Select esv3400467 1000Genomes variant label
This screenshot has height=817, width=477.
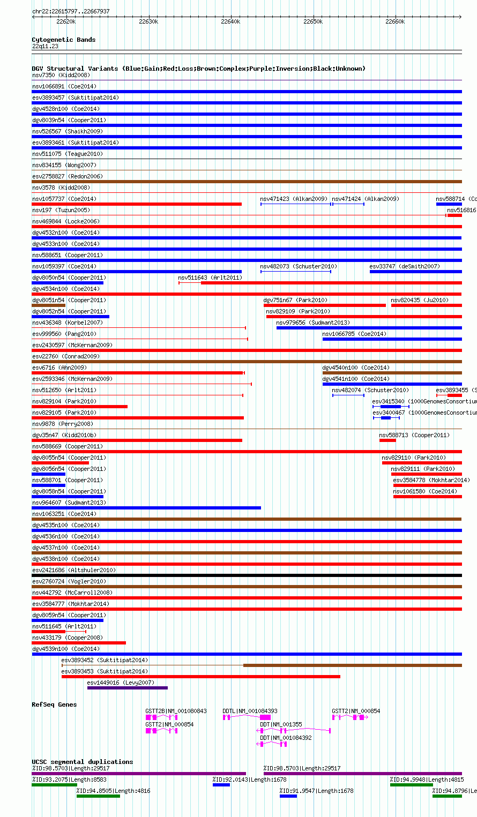[x=424, y=413]
